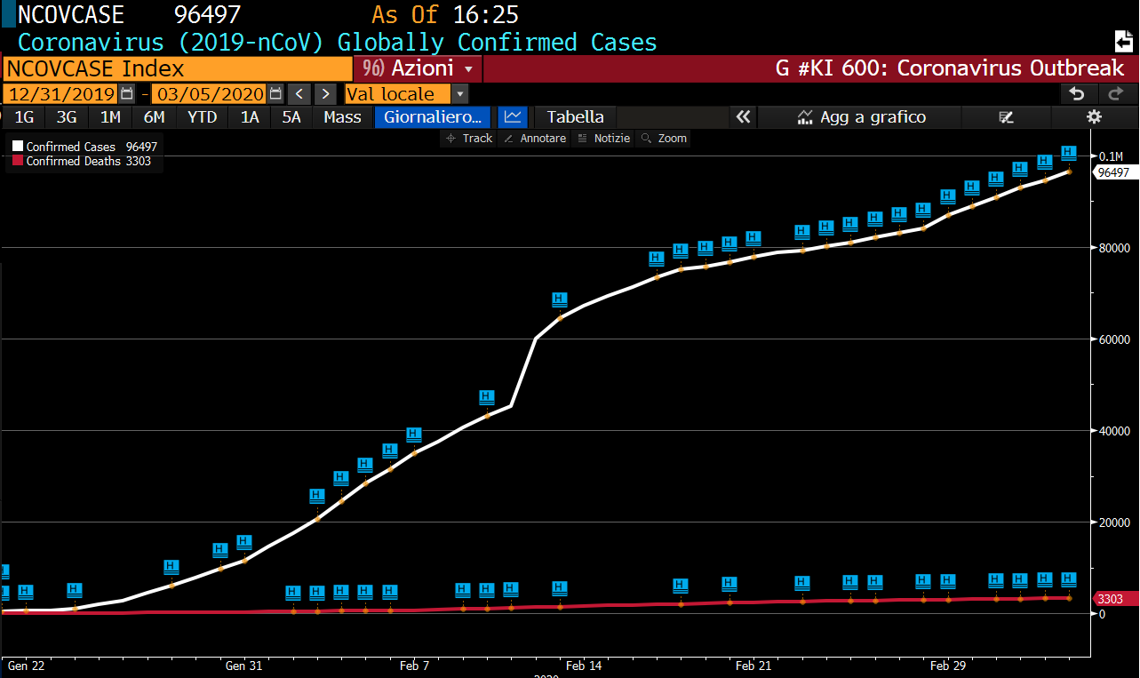Click the Feb 14 date axis label
The image size is (1140, 678).
(x=584, y=666)
